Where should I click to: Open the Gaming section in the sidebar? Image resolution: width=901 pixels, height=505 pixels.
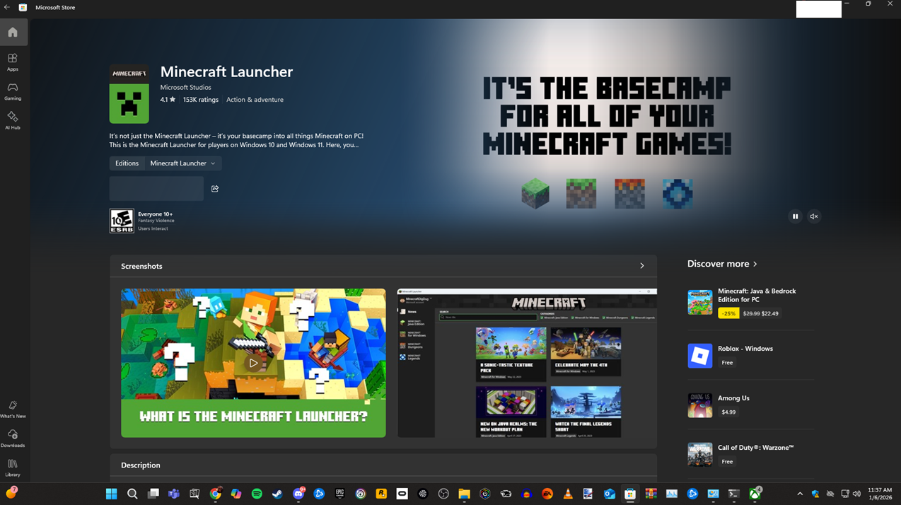click(13, 92)
